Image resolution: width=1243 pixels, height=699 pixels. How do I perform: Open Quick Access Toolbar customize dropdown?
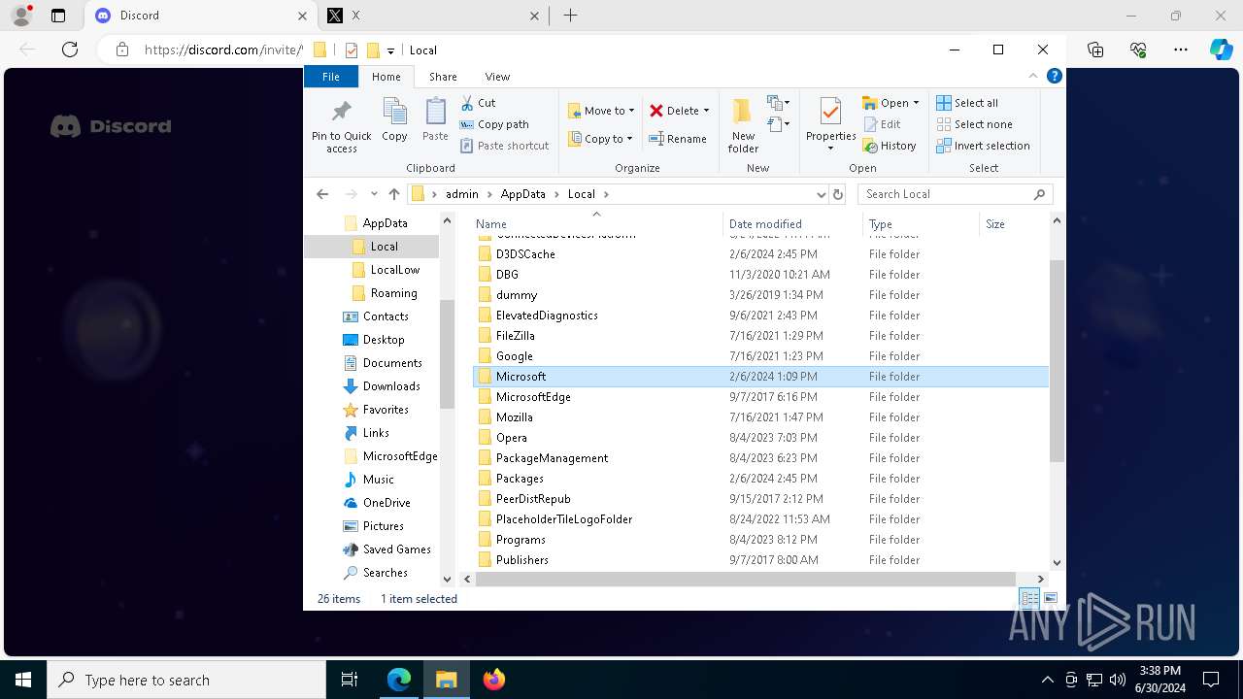pyautogui.click(x=390, y=50)
